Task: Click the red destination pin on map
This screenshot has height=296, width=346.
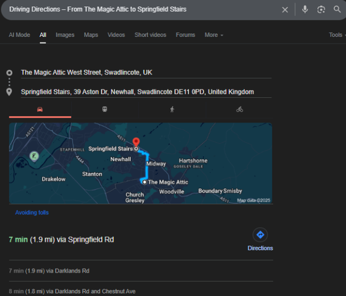Action: click(x=136, y=142)
